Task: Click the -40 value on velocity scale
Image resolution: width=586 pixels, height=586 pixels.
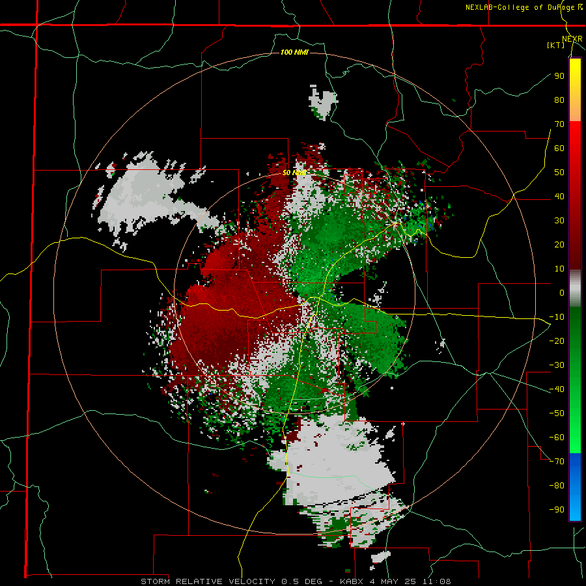Action: click(557, 389)
